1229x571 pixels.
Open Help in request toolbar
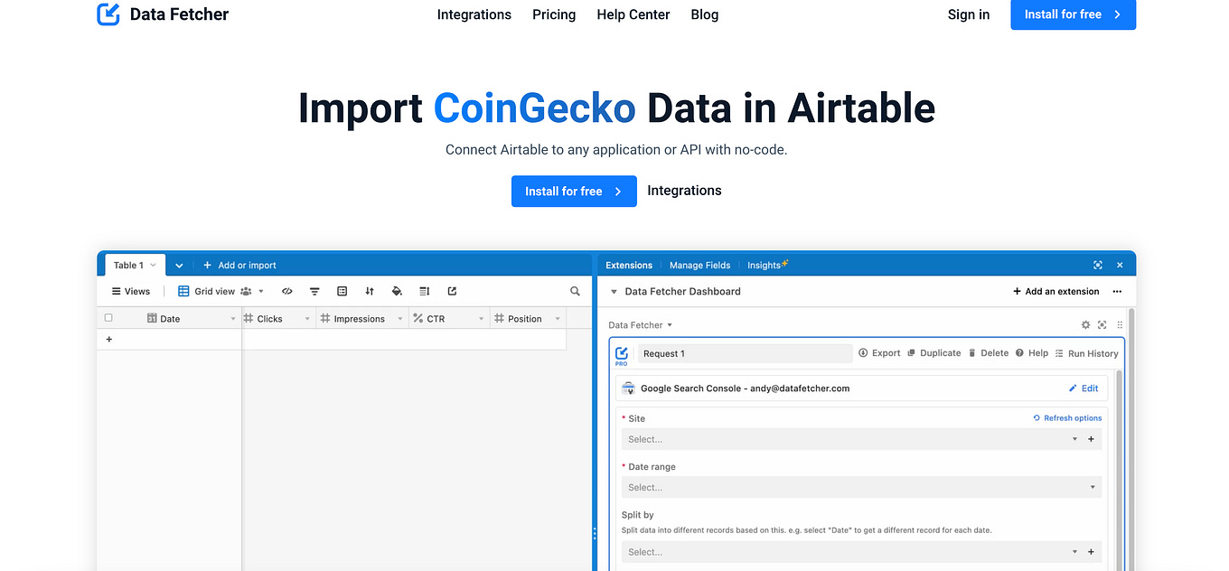(1032, 353)
